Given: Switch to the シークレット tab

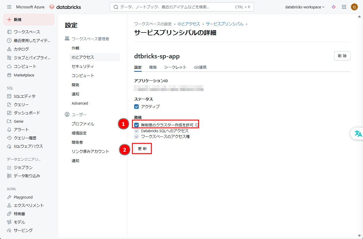Looking at the screenshot, I should 175,67.
